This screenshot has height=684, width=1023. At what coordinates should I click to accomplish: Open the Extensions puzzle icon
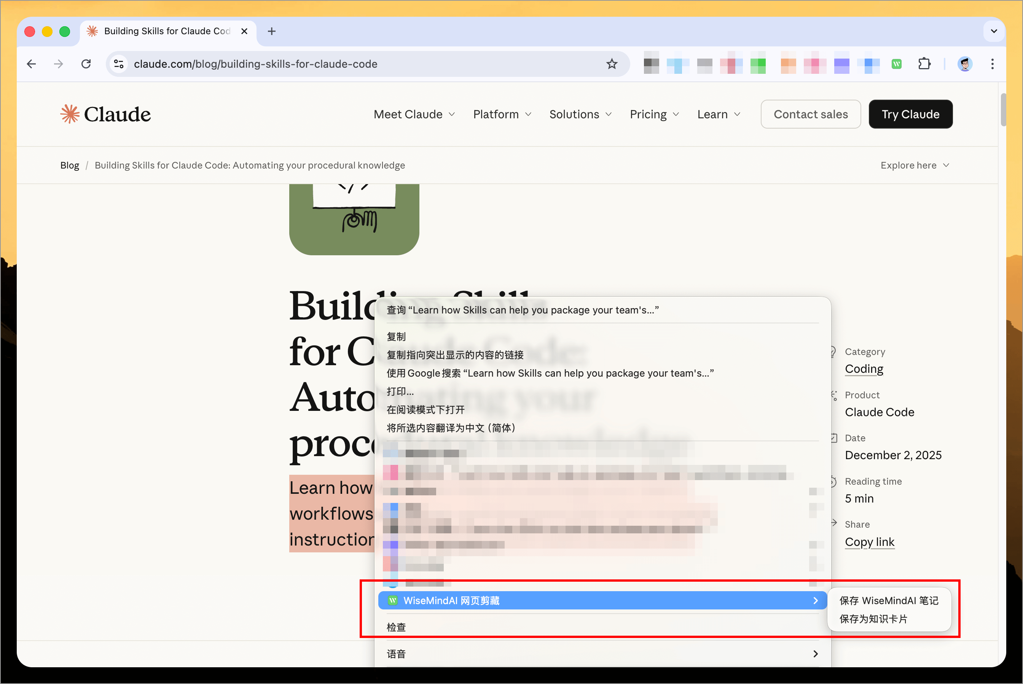(x=924, y=64)
